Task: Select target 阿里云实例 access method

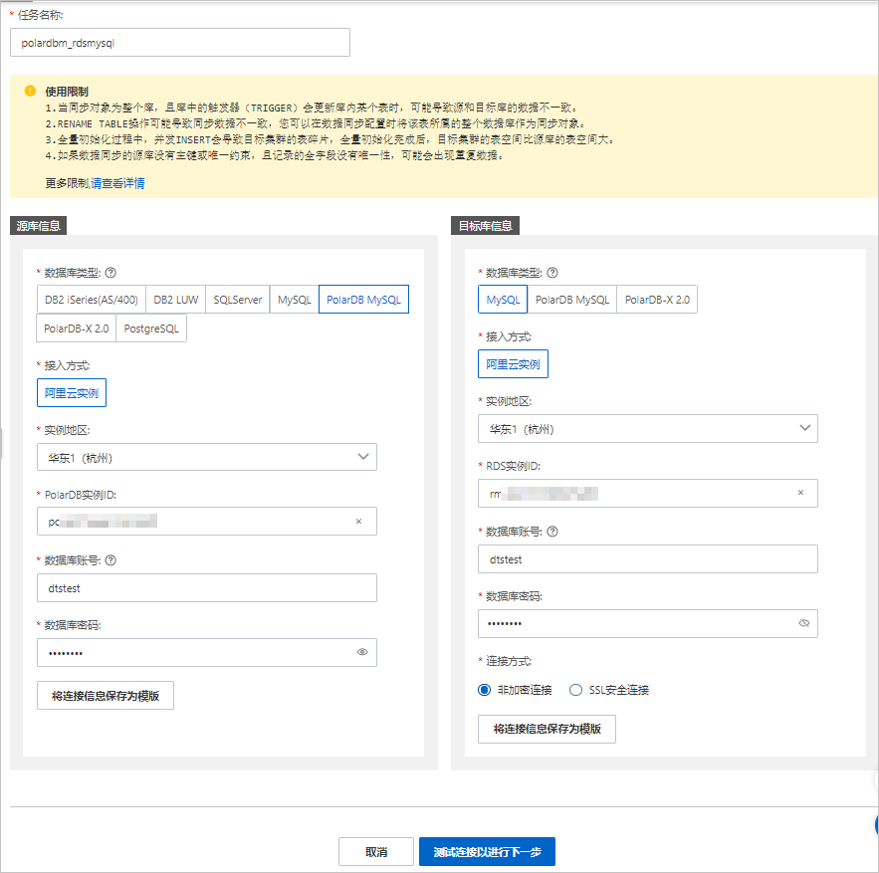Action: (513, 364)
